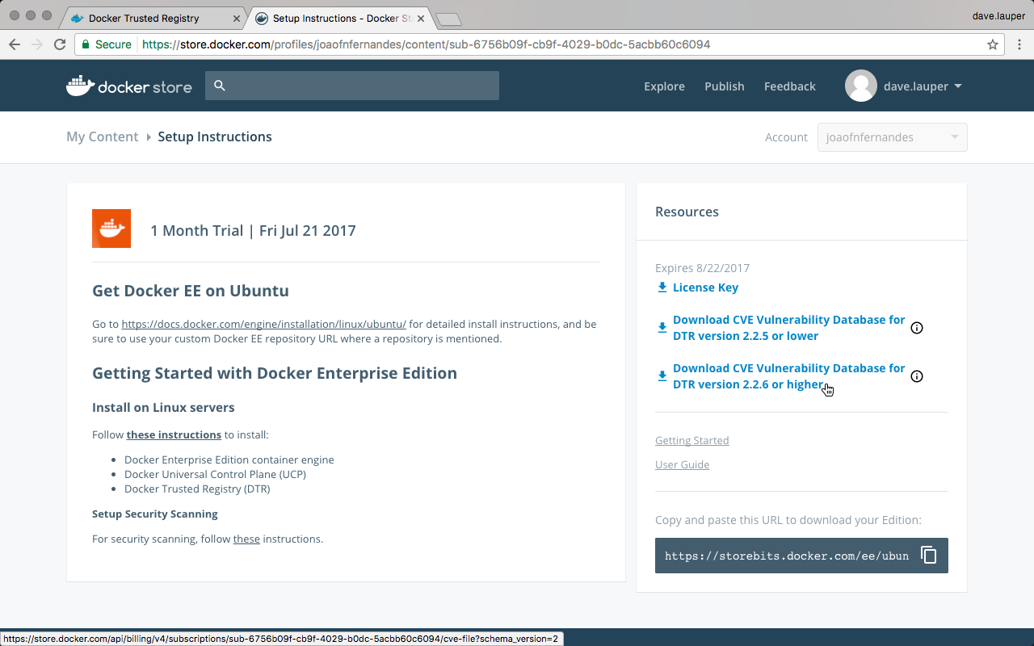Go to My Content breadcrumb
The height and width of the screenshot is (646, 1034).
(x=102, y=136)
